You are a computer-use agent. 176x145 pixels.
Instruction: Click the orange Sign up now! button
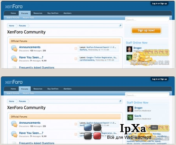click(146, 30)
